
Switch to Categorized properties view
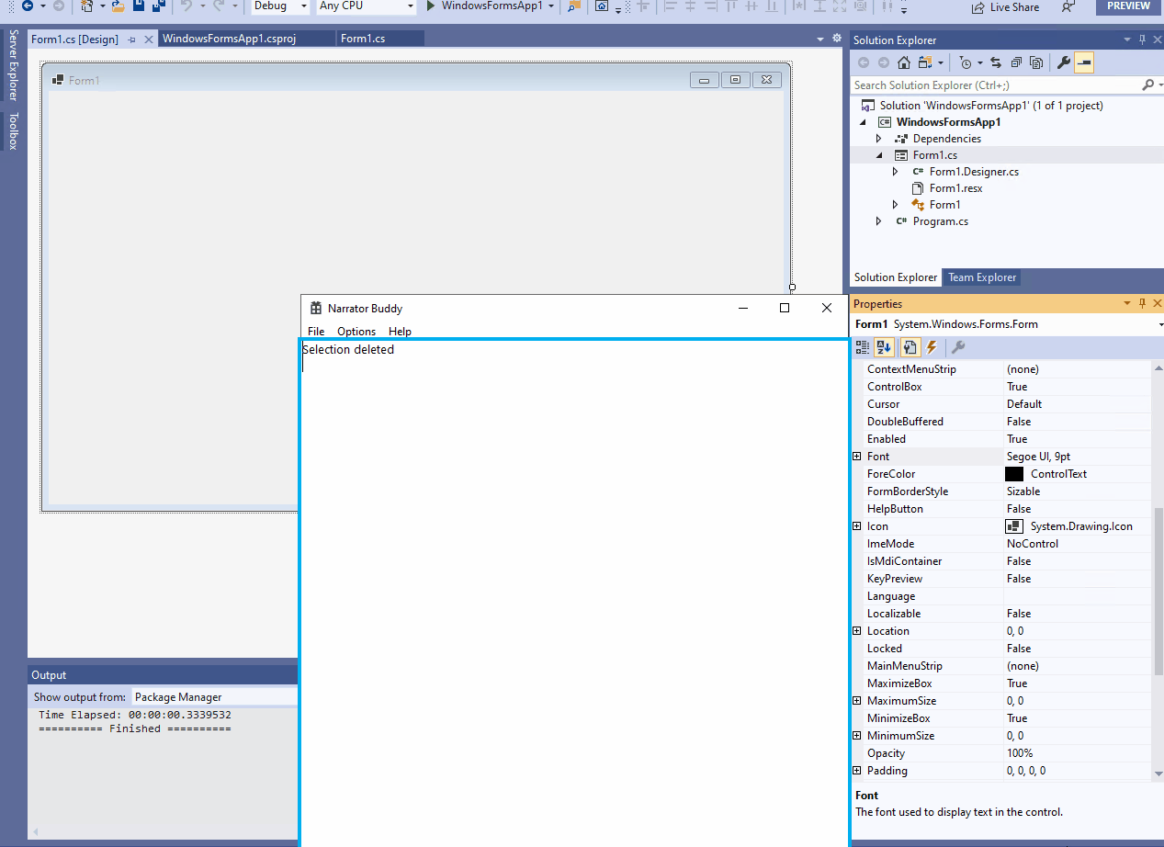(863, 347)
